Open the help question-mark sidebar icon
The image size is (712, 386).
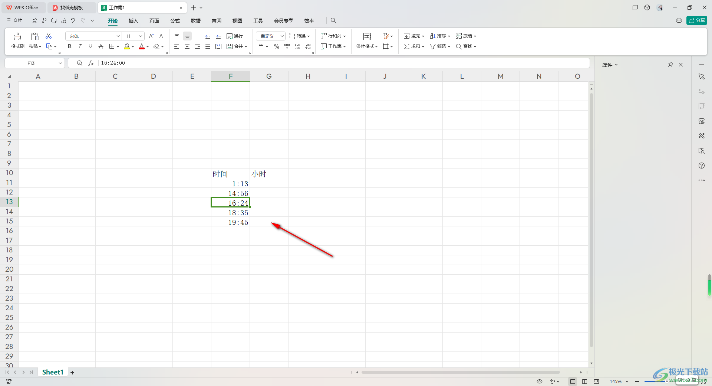[x=702, y=166]
